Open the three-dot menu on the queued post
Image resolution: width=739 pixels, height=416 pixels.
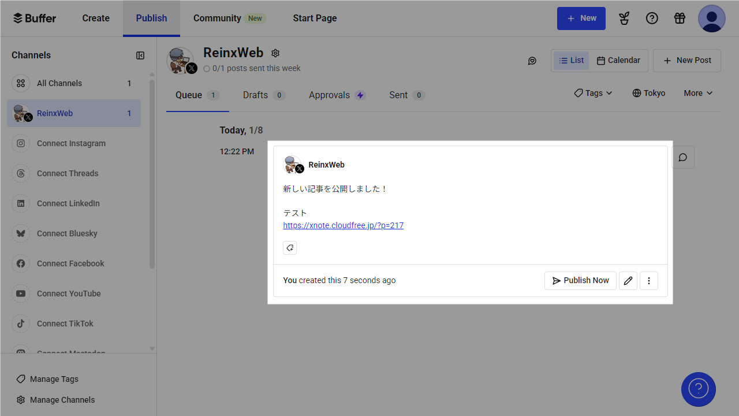pos(648,280)
